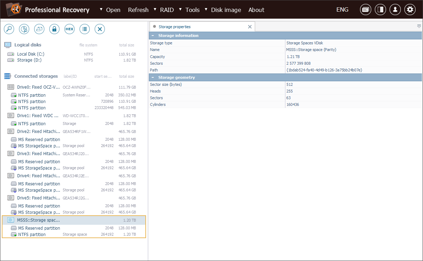The height and width of the screenshot is (261, 423).
Task: Click the partition search pie-chart icon
Action: 24,29
